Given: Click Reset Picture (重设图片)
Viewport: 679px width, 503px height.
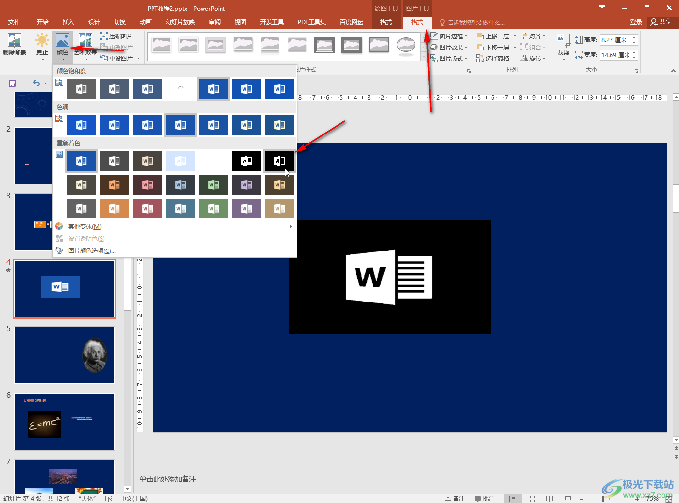Looking at the screenshot, I should pyautogui.click(x=117, y=58).
